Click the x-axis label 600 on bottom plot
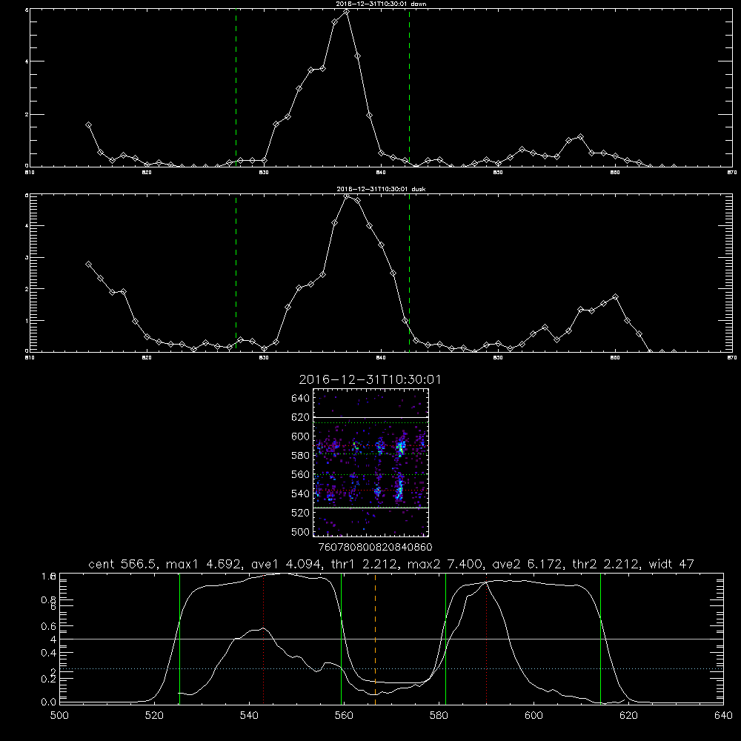The width and height of the screenshot is (741, 741). 534,716
